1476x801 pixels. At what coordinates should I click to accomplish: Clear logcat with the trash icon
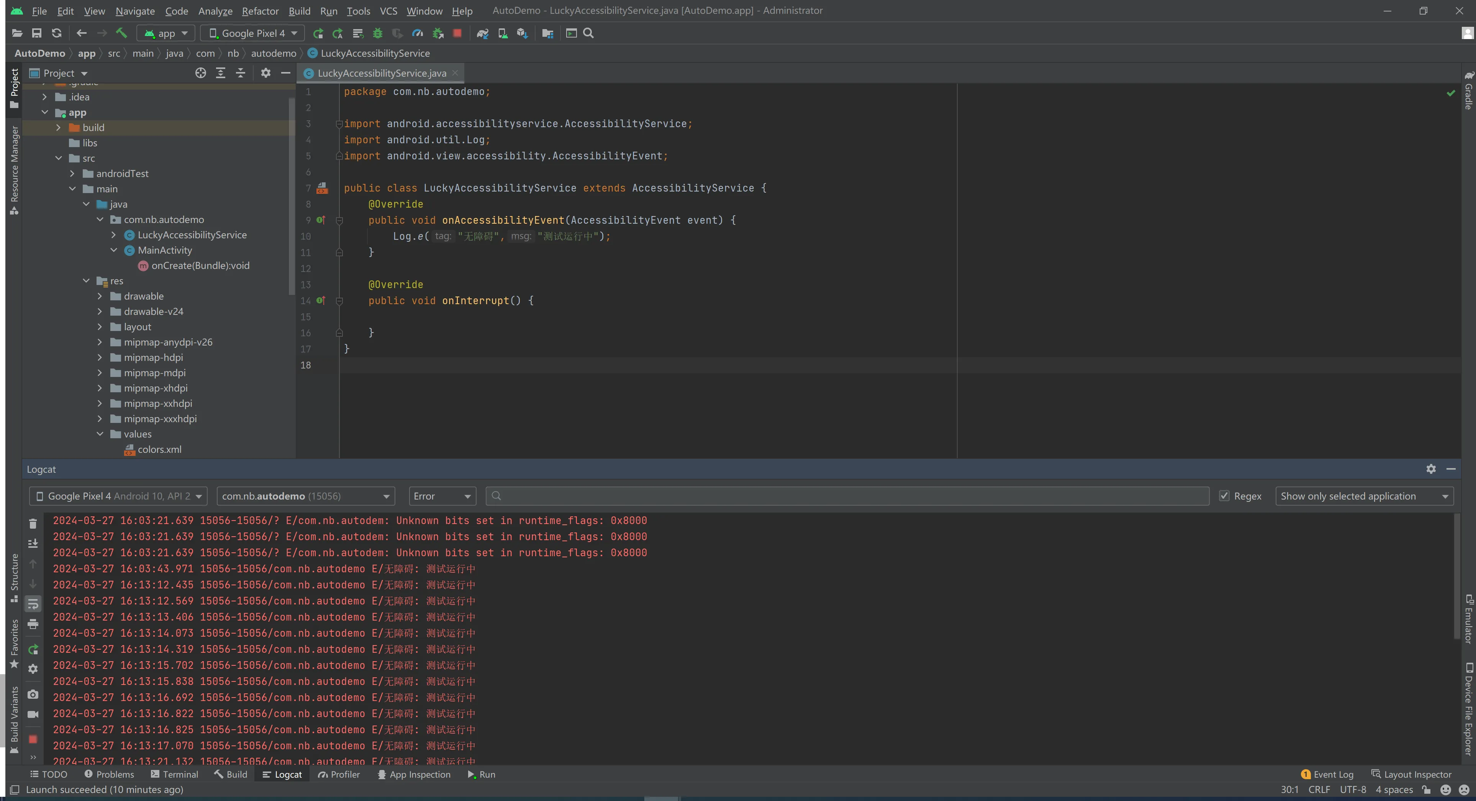pyautogui.click(x=33, y=524)
